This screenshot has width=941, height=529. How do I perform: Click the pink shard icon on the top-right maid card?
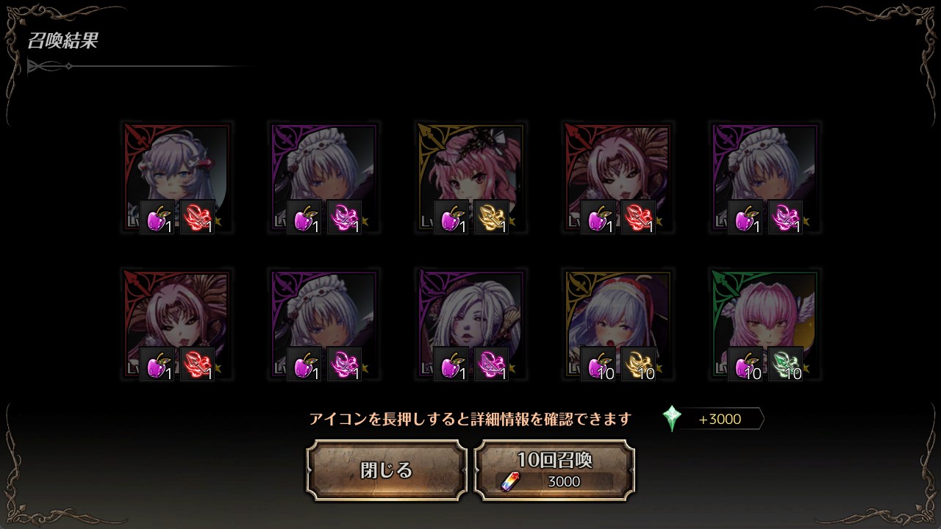[786, 217]
